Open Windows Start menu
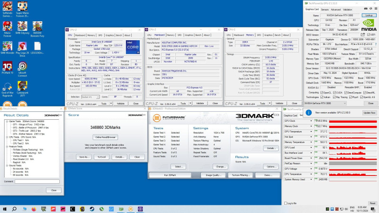This screenshot has width=379, height=213. point(5,209)
